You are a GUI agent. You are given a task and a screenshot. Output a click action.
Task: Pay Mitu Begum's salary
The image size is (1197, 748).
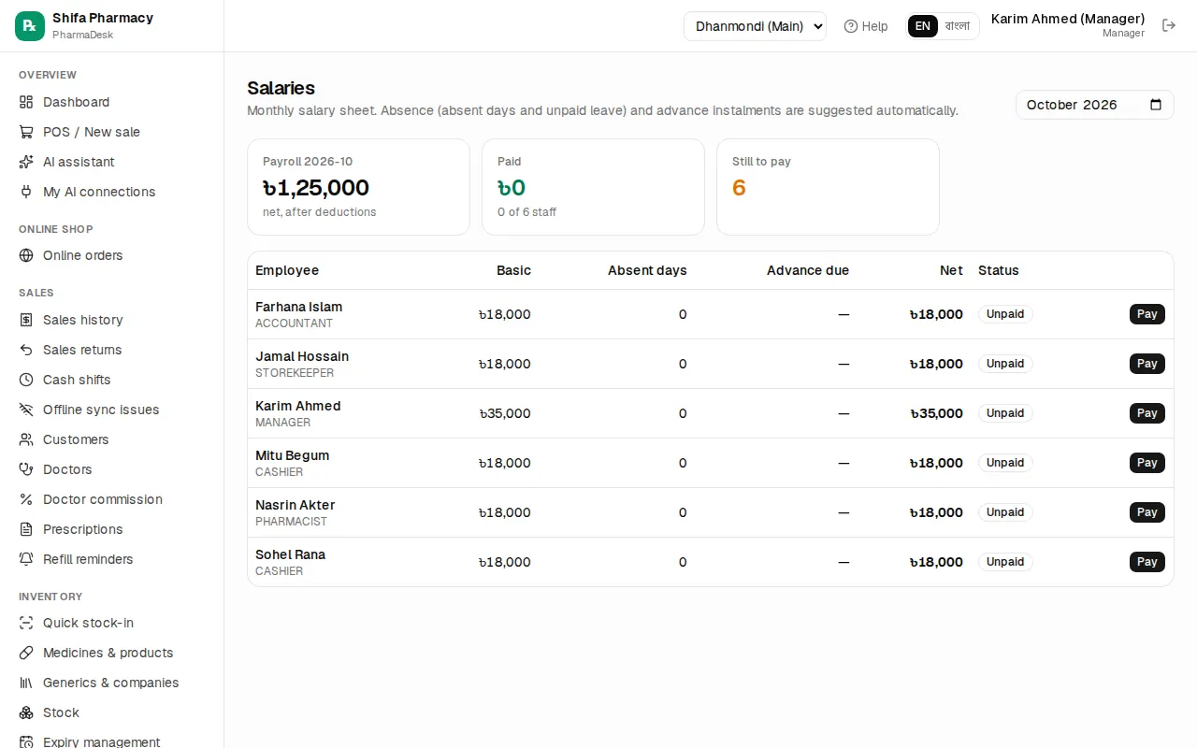point(1147,463)
